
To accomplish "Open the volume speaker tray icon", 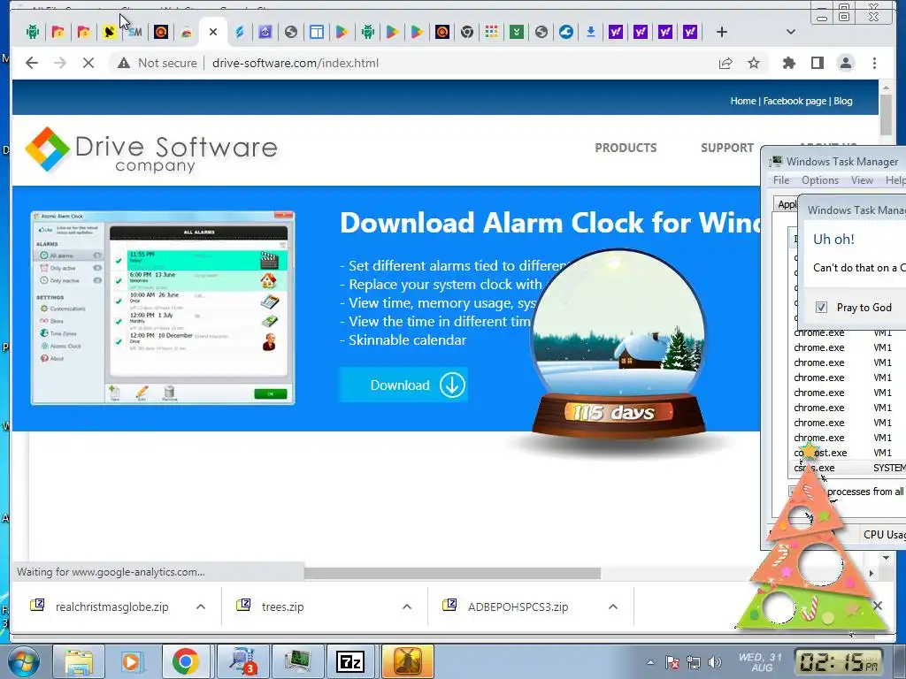I will point(715,662).
